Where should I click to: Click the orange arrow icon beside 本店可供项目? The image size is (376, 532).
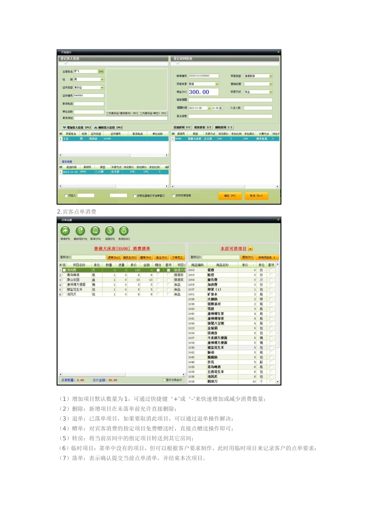tap(251, 249)
